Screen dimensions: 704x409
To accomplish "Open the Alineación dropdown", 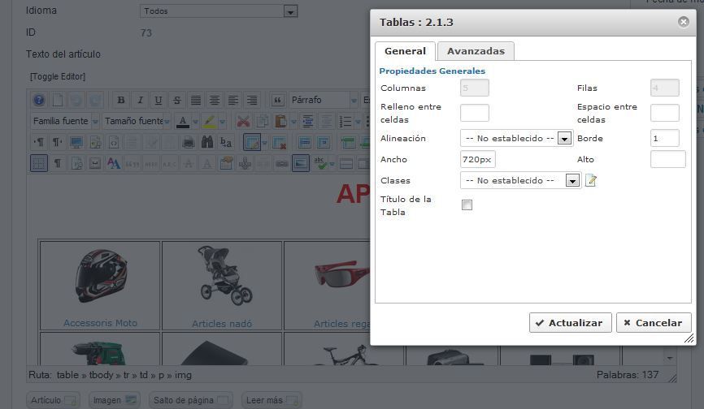I will 516,138.
